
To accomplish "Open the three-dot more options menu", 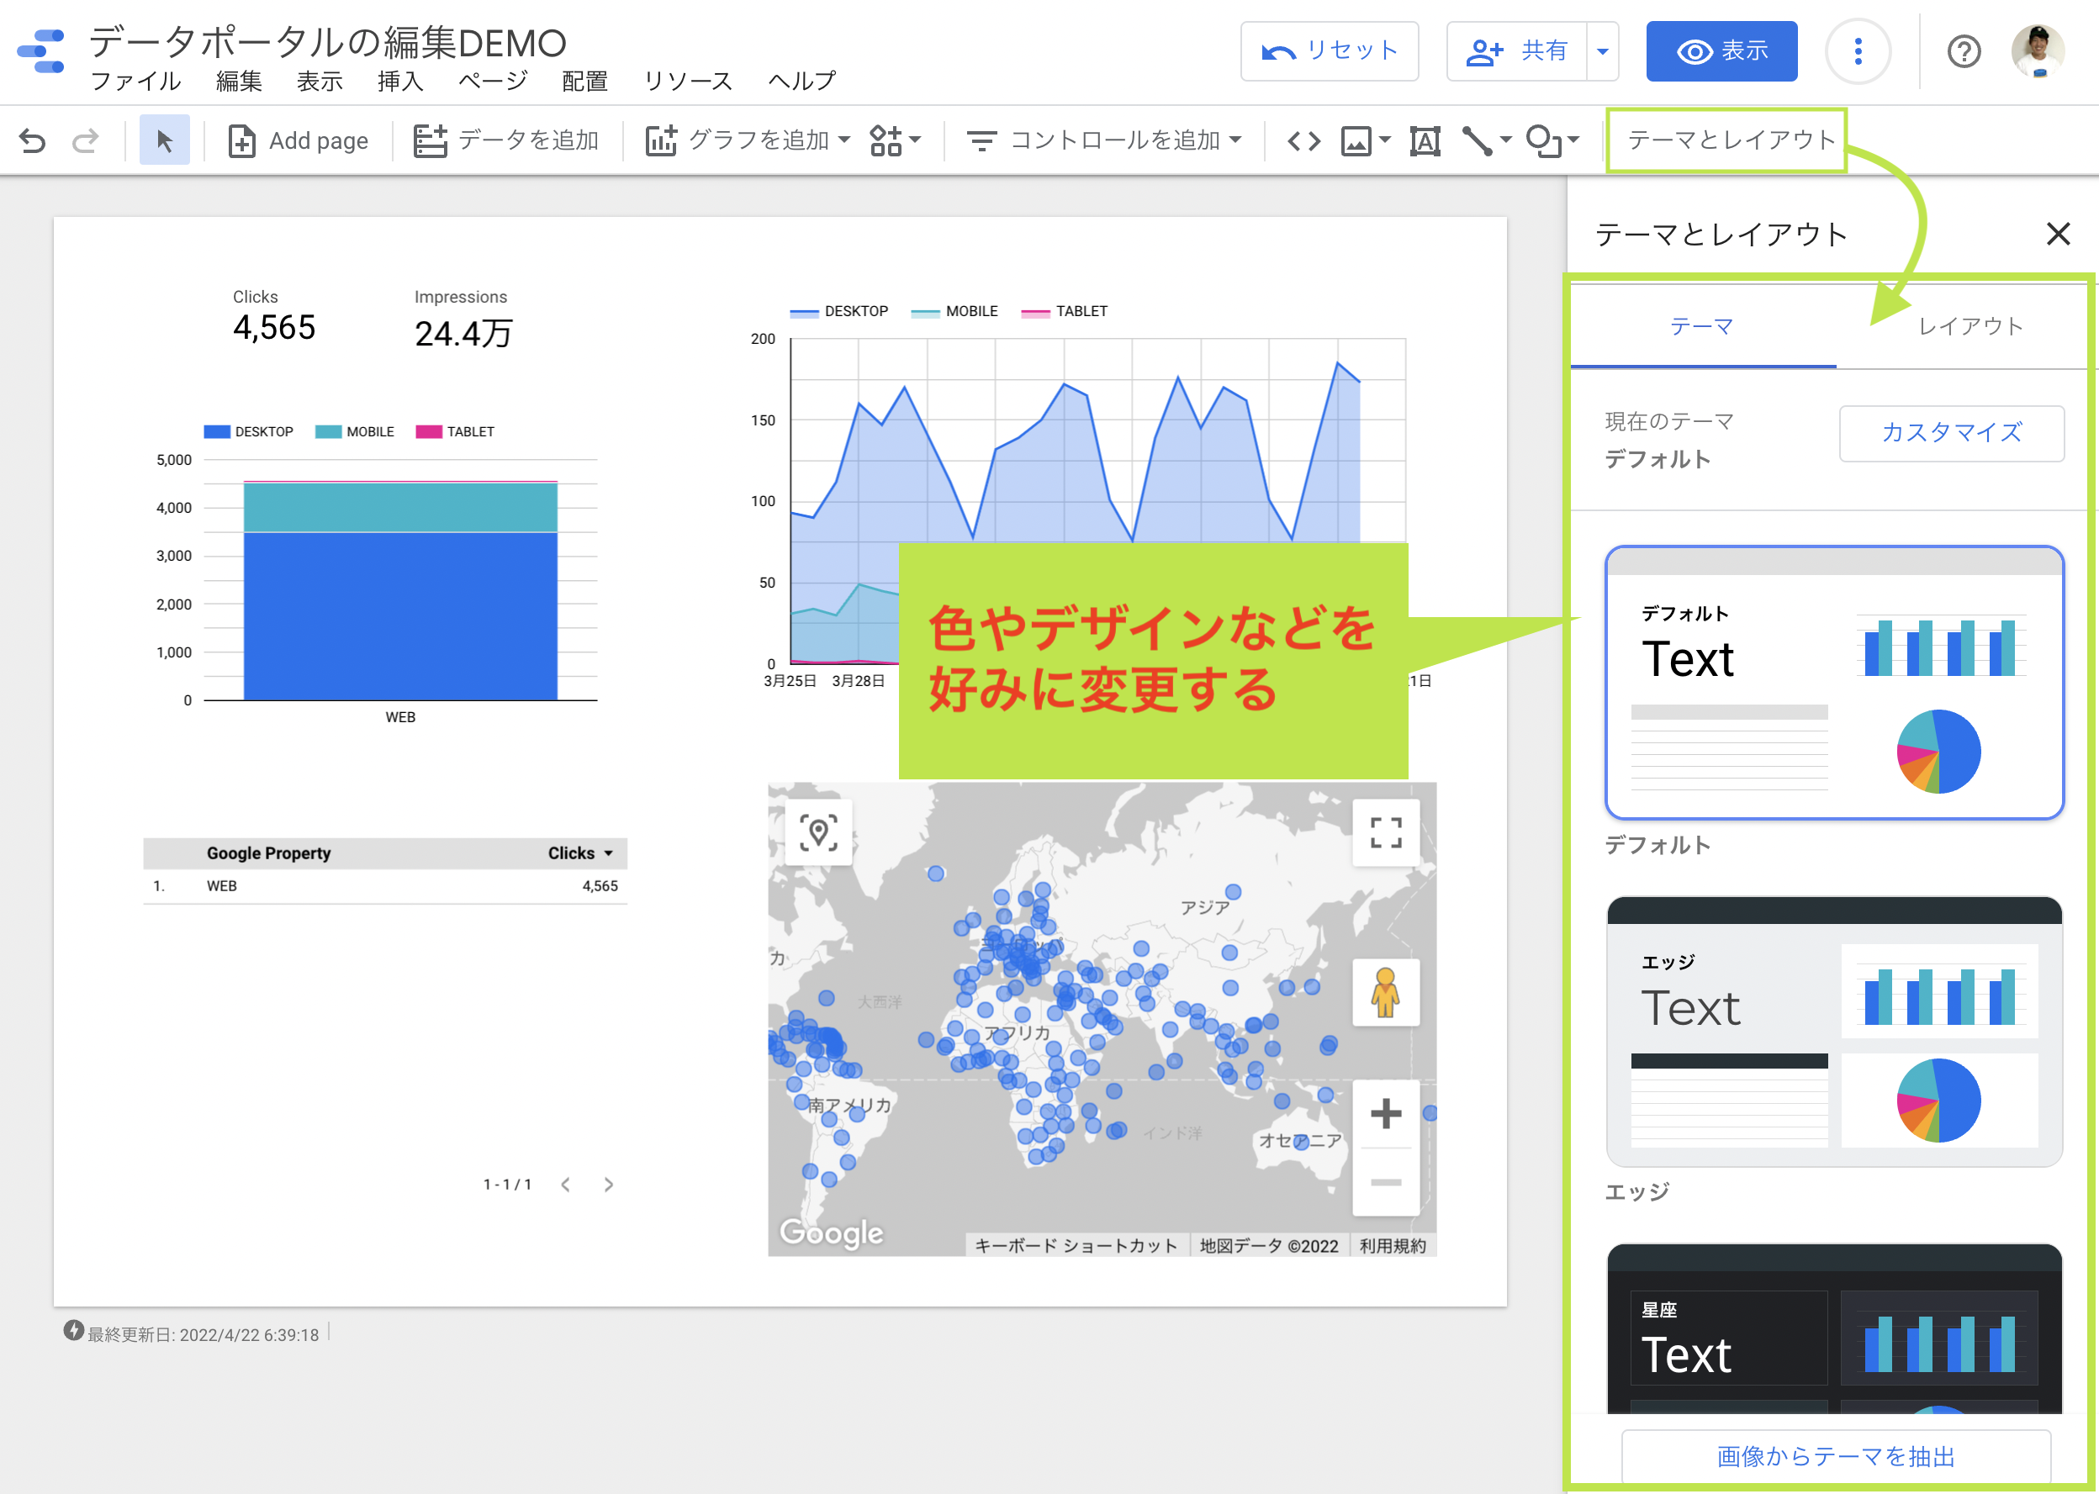I will pos(1858,51).
